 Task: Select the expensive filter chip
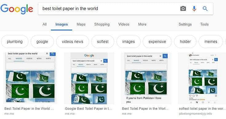point(157,42)
